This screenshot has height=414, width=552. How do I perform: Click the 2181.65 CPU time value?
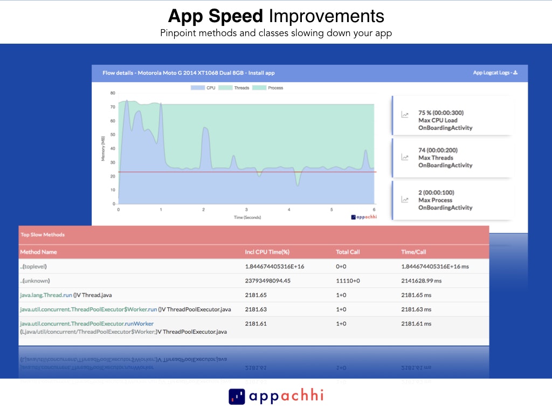pyautogui.click(x=256, y=295)
